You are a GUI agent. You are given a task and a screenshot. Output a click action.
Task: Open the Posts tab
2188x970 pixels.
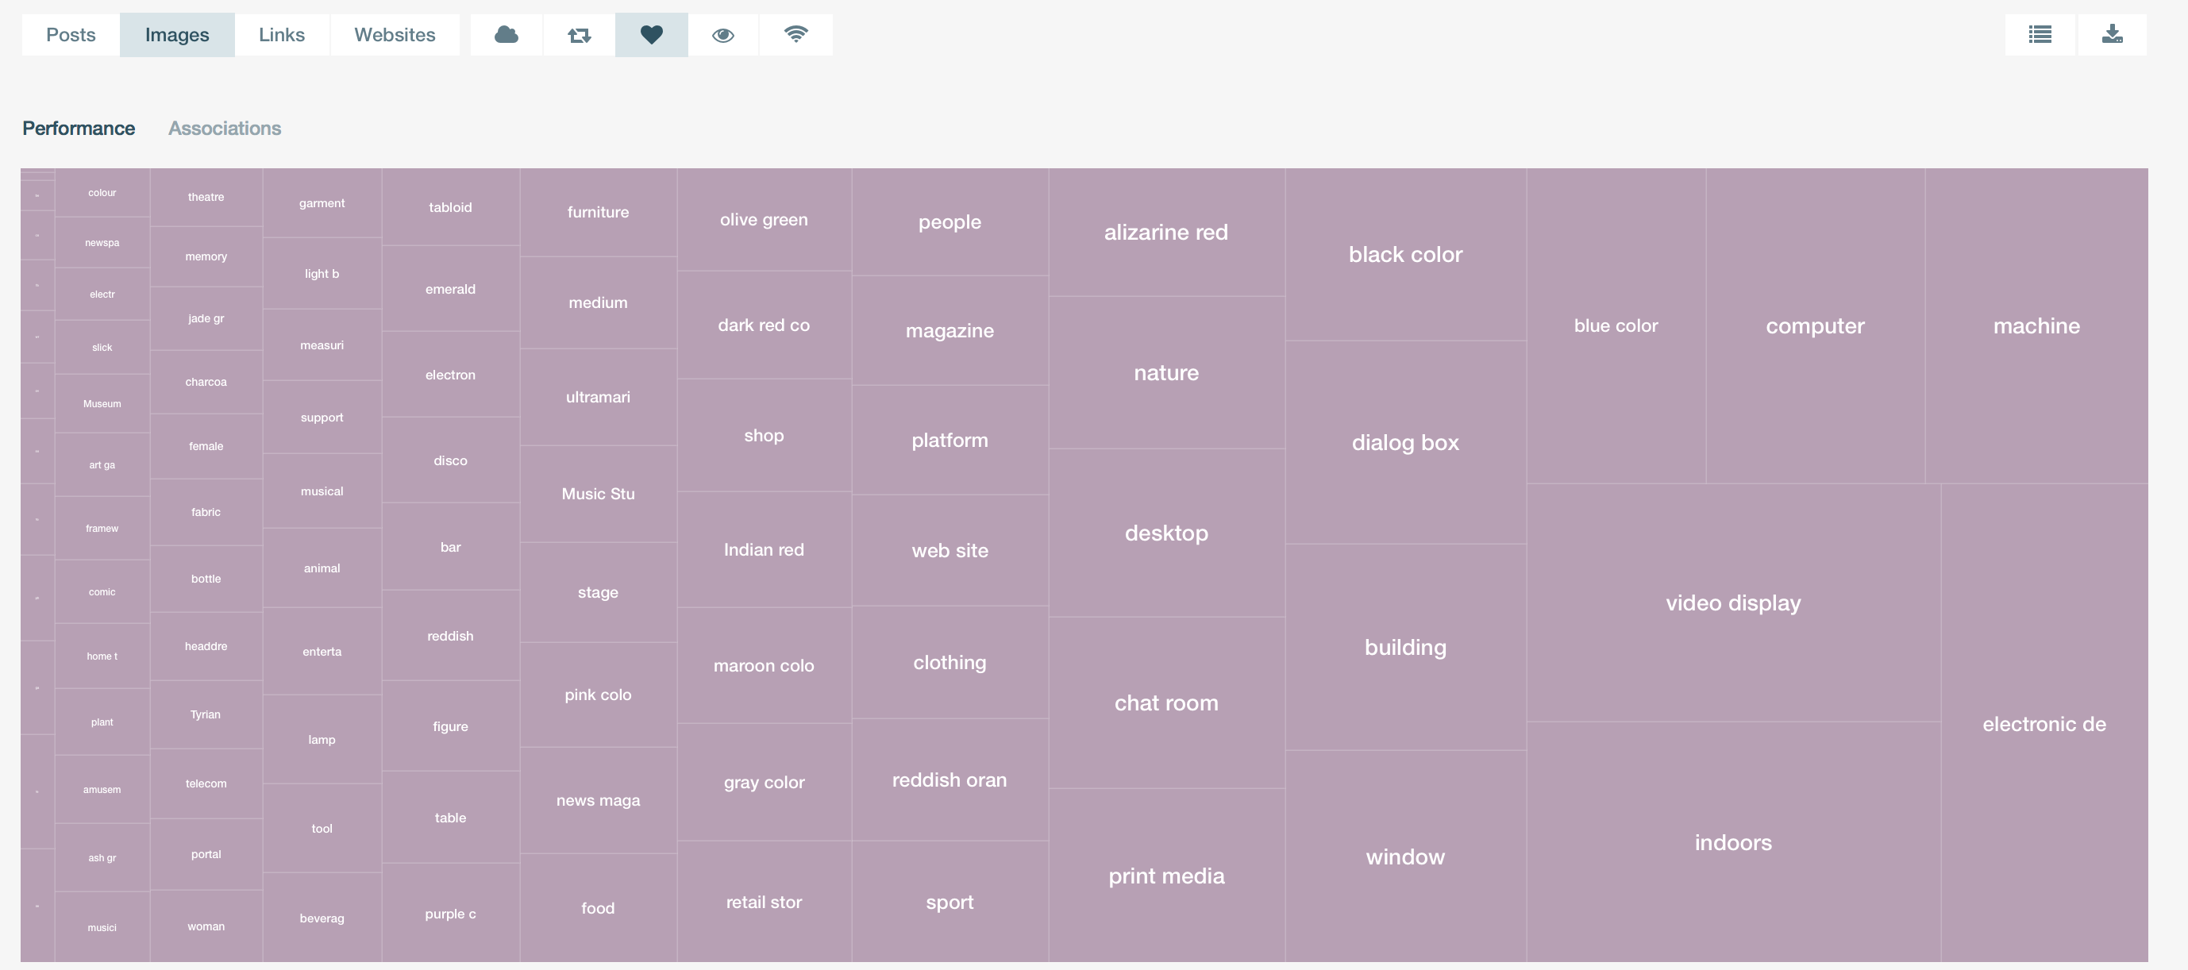71,35
